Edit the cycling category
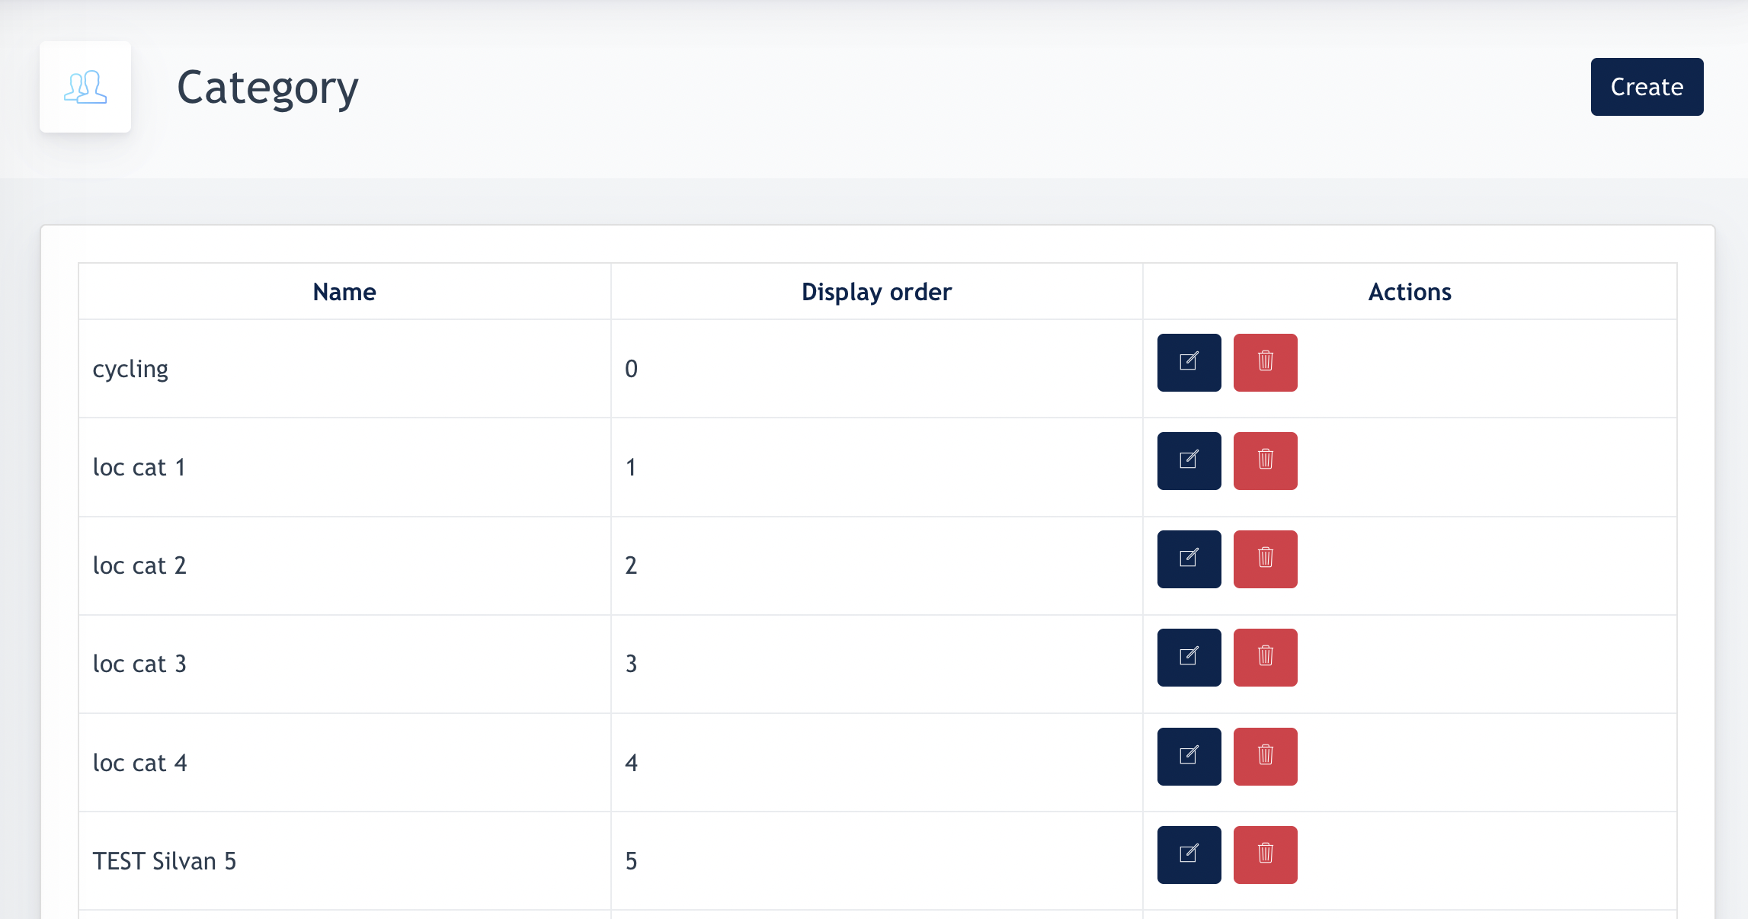This screenshot has width=1748, height=919. click(1189, 363)
